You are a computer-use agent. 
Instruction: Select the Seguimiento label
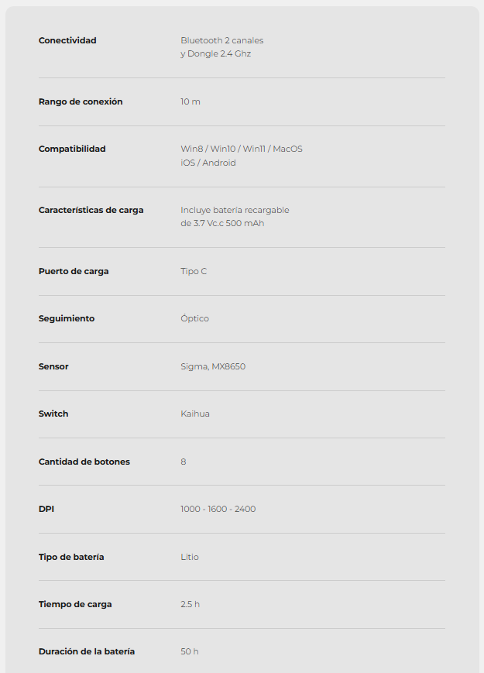pyautogui.click(x=67, y=318)
